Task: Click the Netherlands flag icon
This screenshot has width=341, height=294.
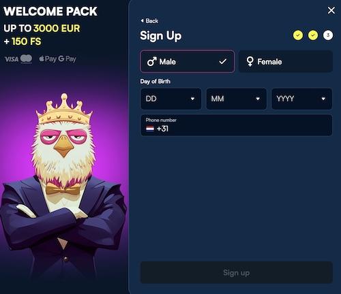Action: click(x=150, y=129)
